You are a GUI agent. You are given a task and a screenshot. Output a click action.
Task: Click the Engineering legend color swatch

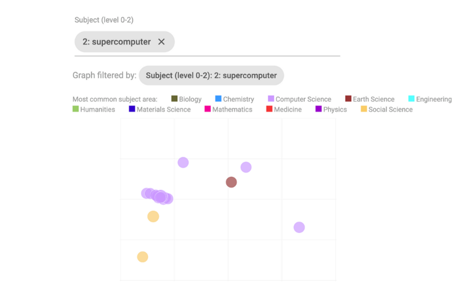412,99
